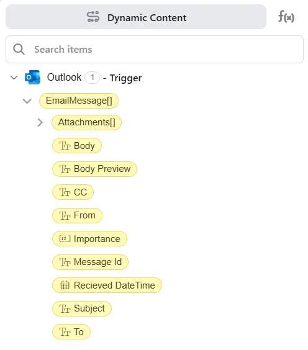The width and height of the screenshot is (308, 350).
Task: Click the Dynamic Content flow icon
Action: [x=93, y=17]
